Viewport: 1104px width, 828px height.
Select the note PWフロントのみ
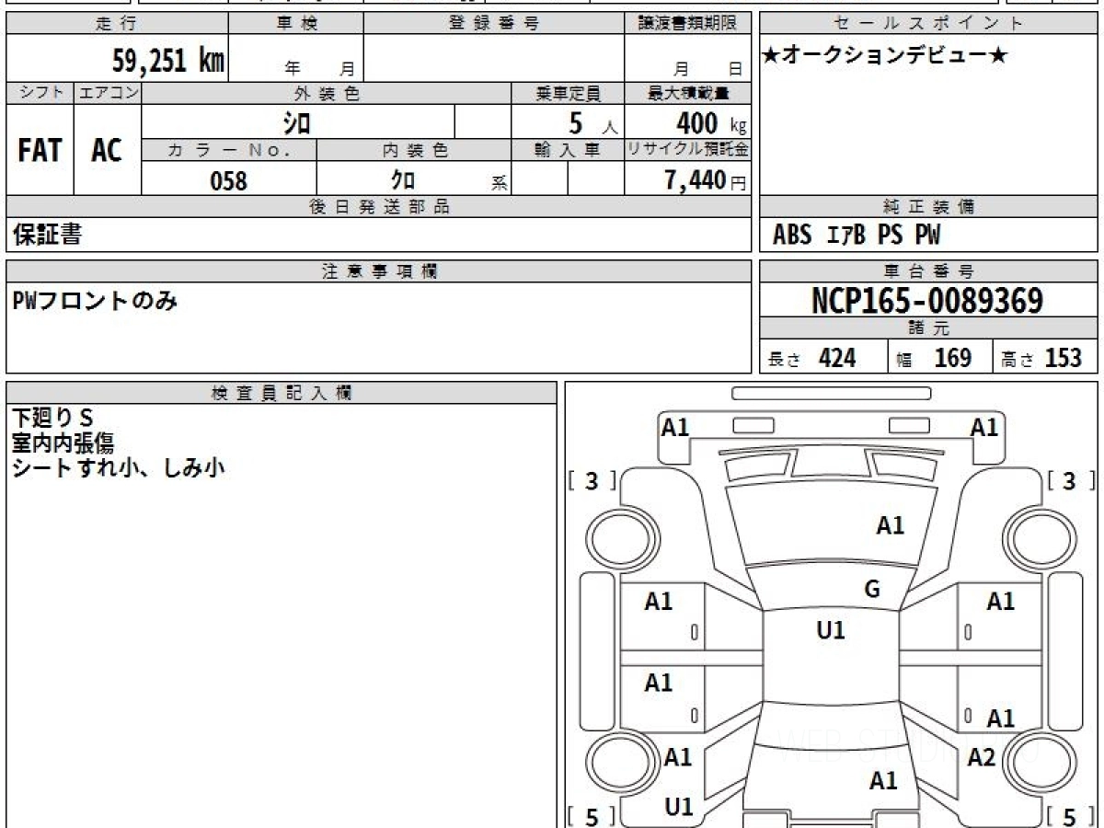[95, 299]
